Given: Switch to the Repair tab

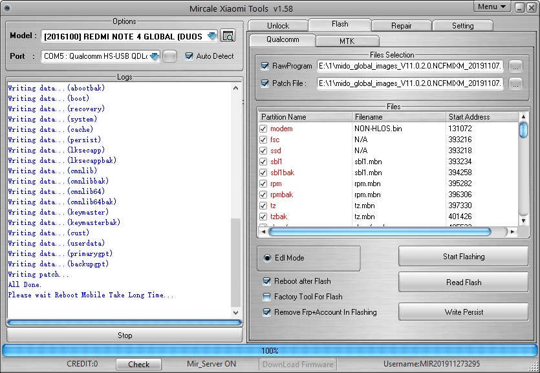Looking at the screenshot, I should (401, 26).
